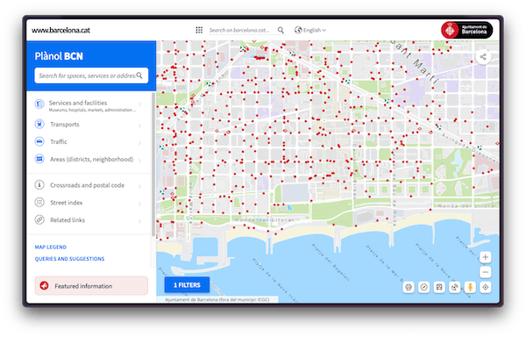Click the Plànol BCN search magnifier

[x=139, y=75]
